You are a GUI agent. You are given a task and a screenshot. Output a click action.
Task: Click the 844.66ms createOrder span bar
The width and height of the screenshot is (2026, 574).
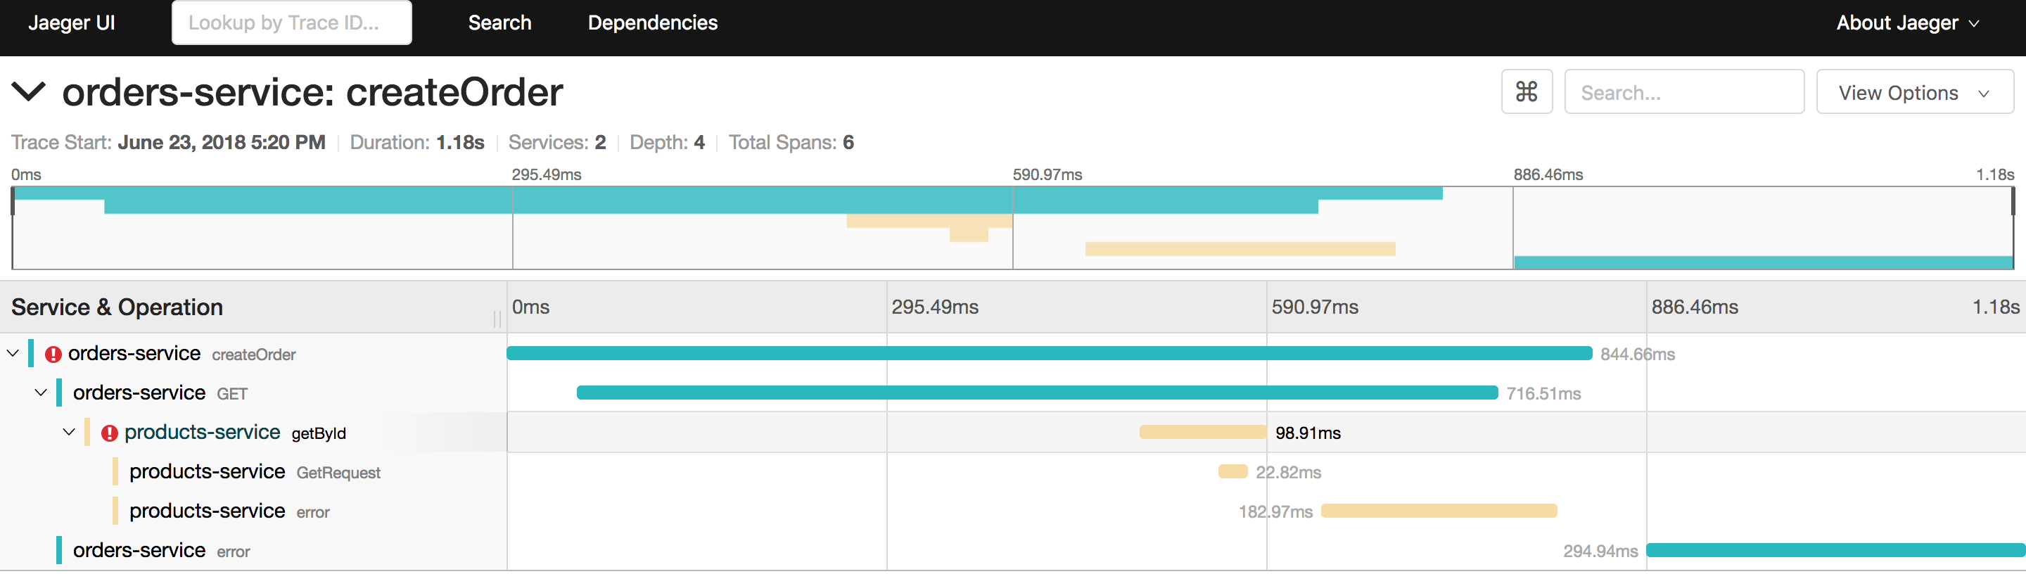[1049, 354]
